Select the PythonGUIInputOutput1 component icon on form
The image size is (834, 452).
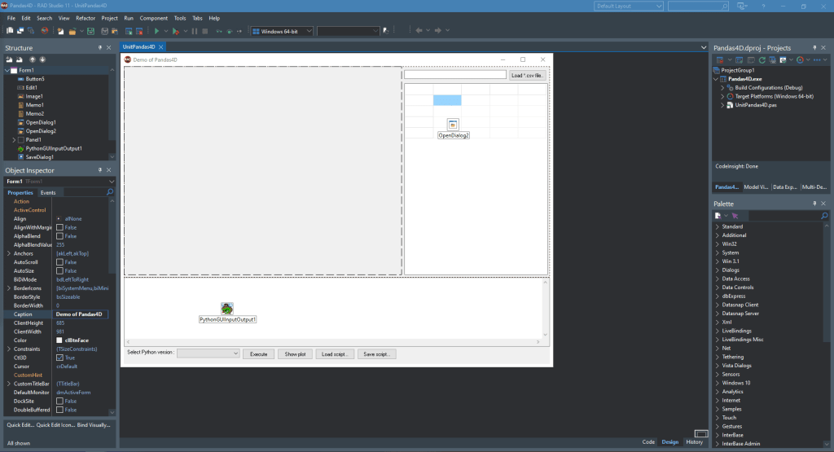227,309
